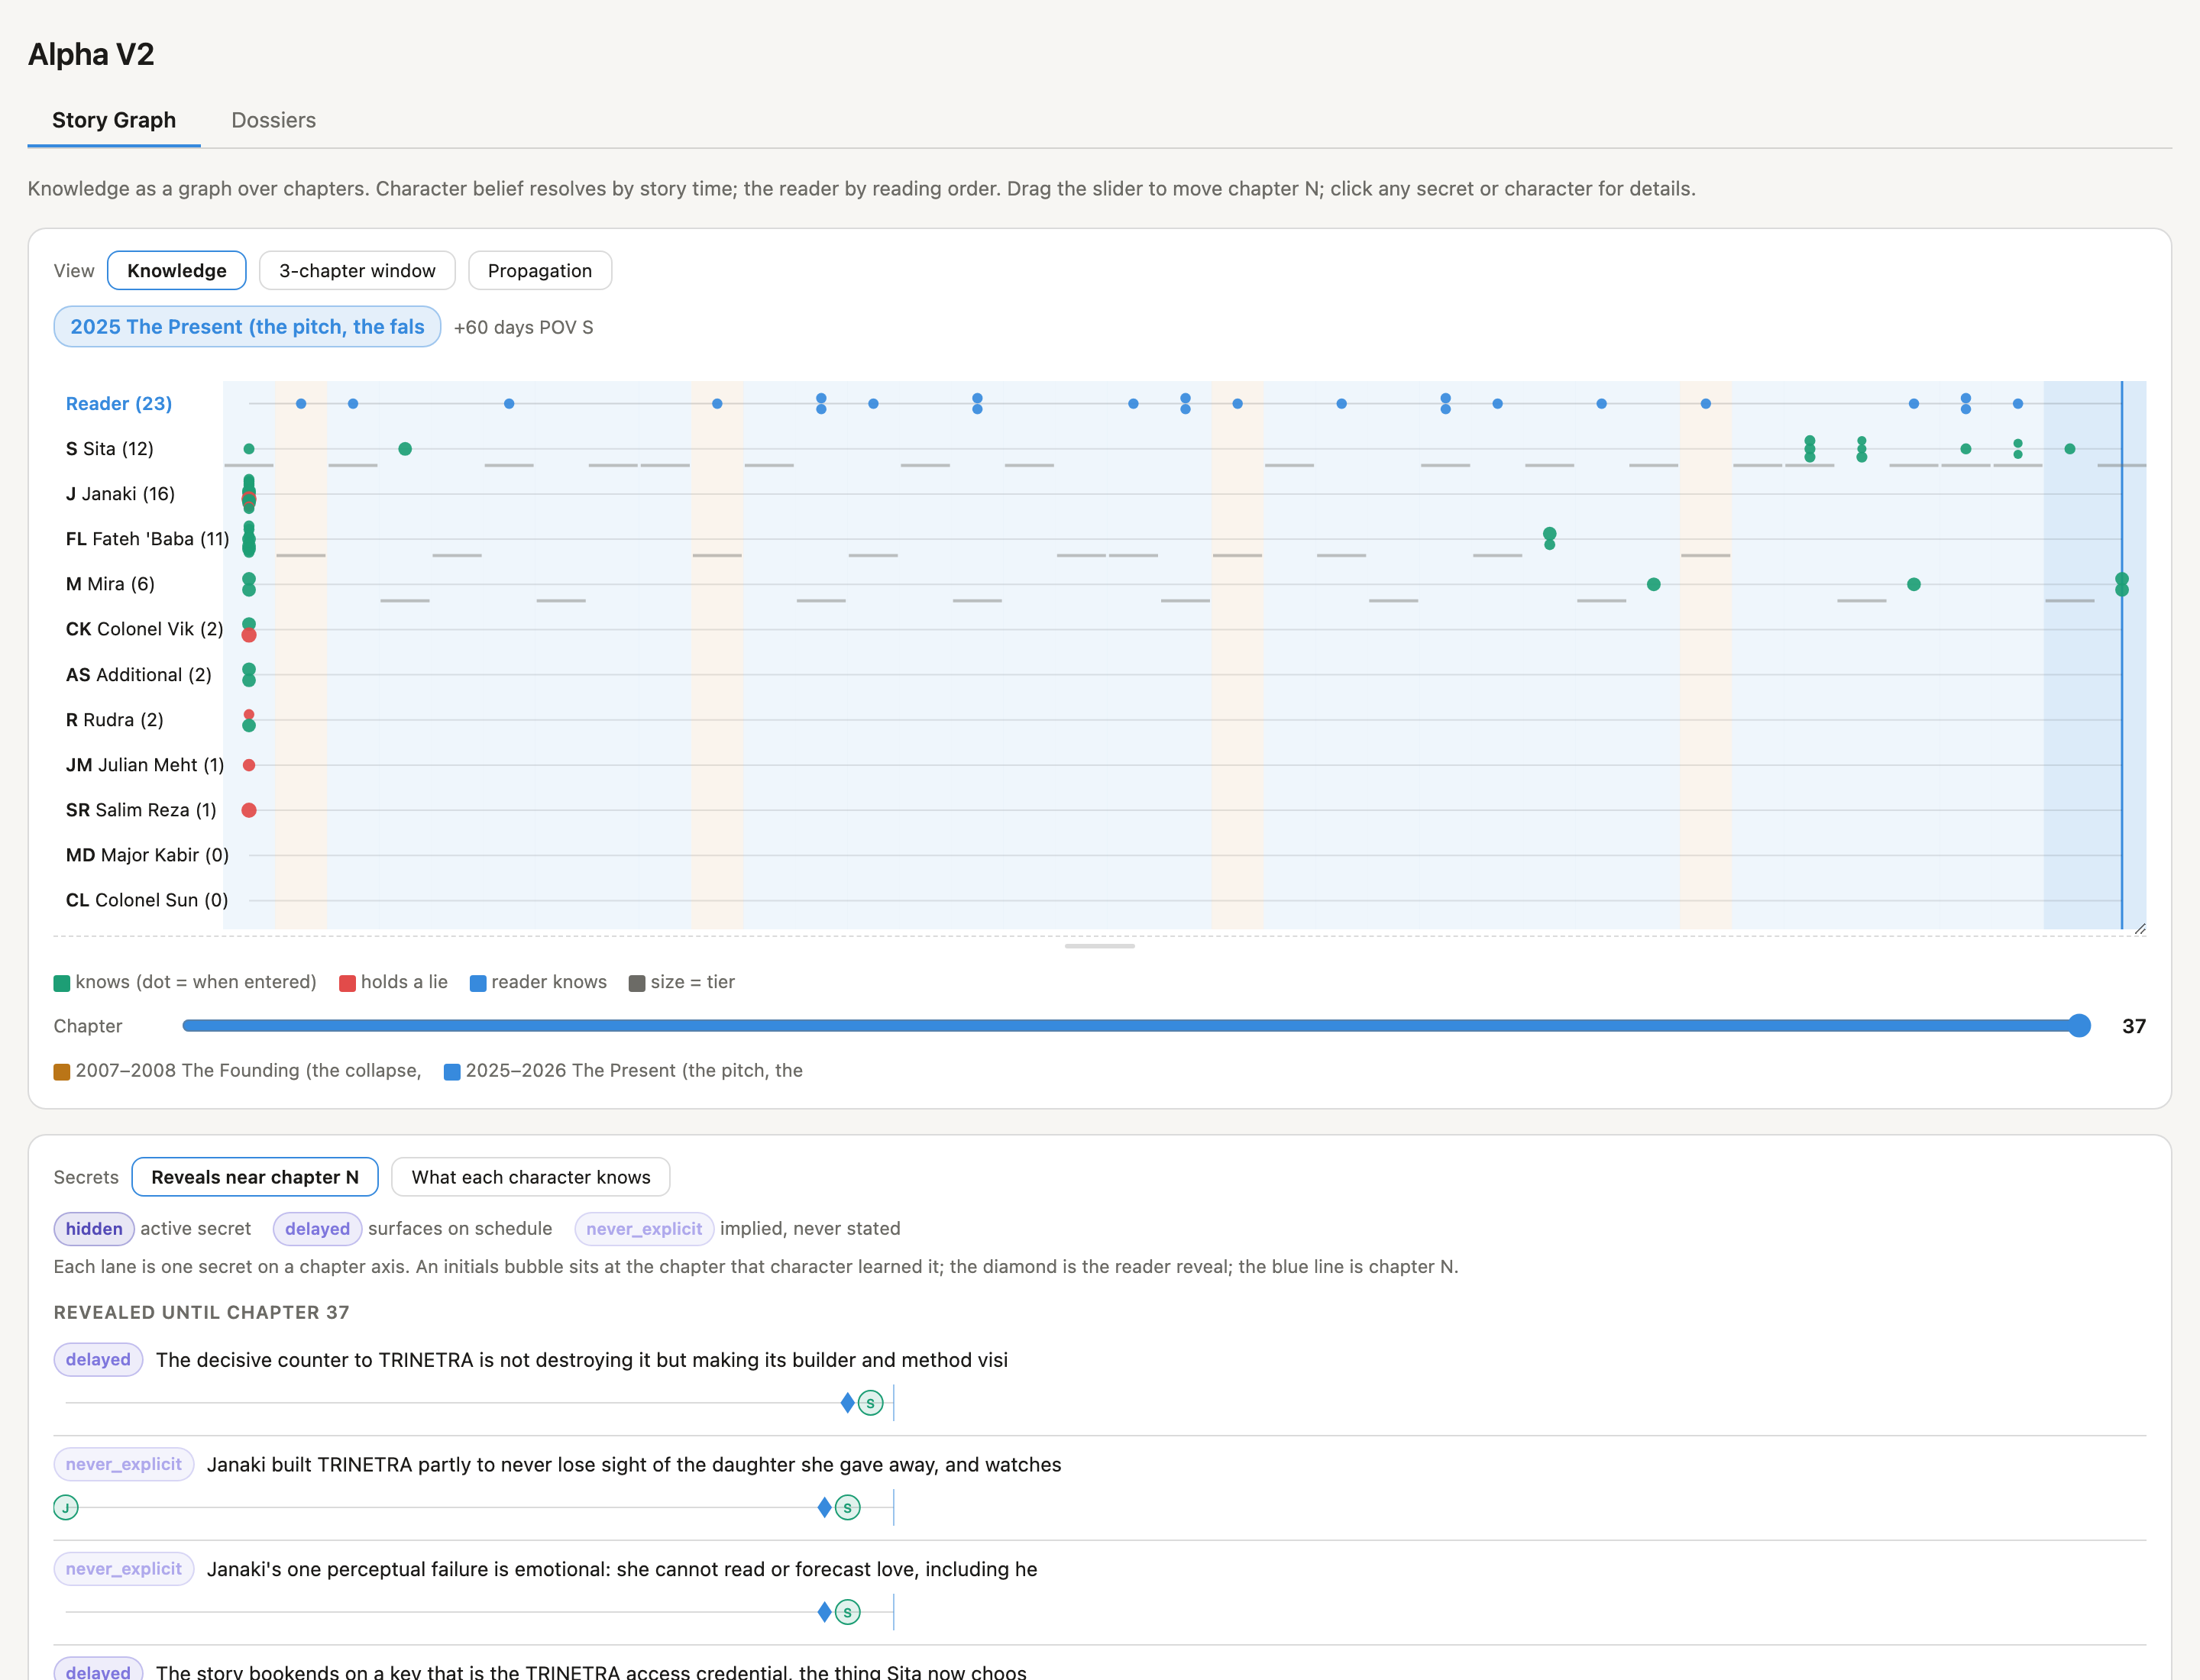The height and width of the screenshot is (1680, 2200).
Task: Click the blue reader knows legend swatch
Action: coord(478,983)
